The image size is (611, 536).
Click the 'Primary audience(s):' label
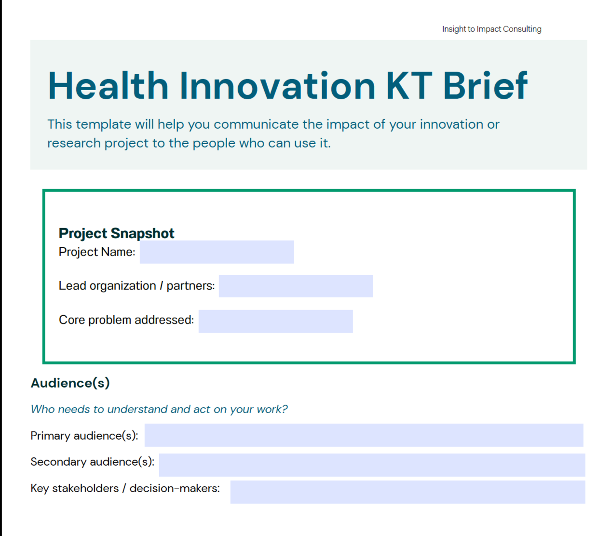pos(84,436)
